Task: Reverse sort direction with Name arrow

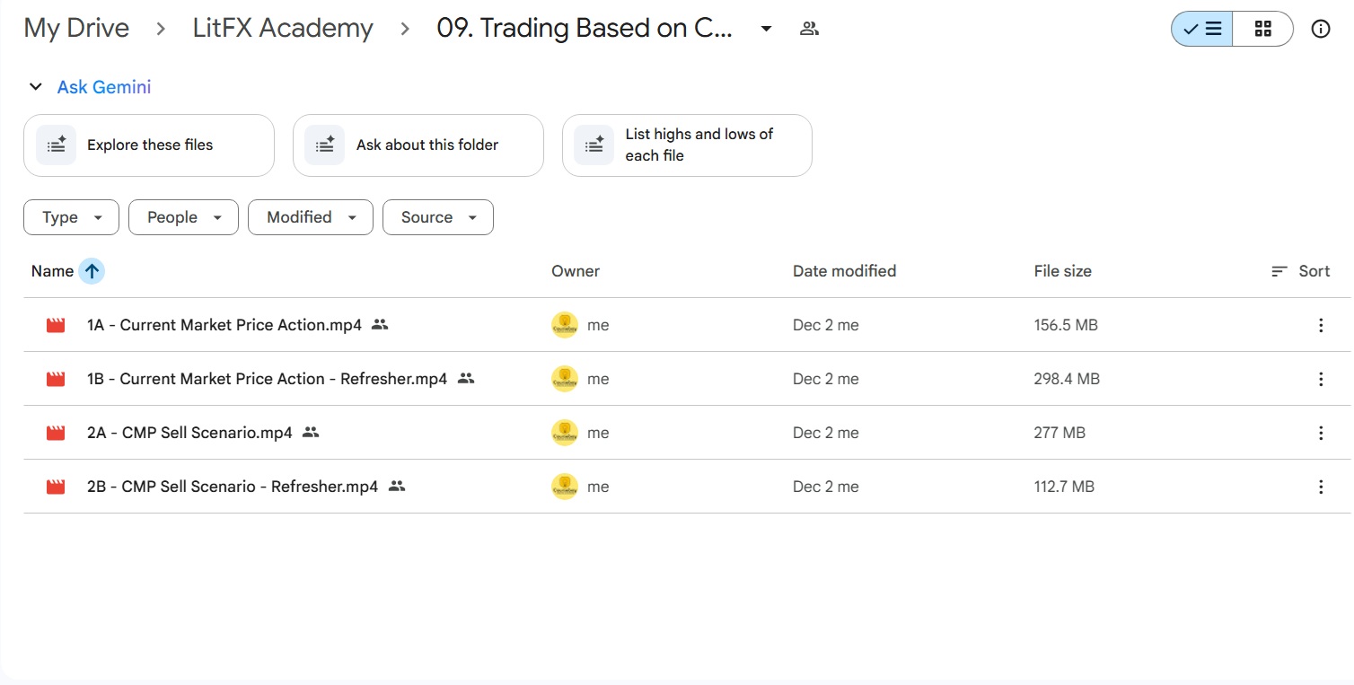Action: 92,271
